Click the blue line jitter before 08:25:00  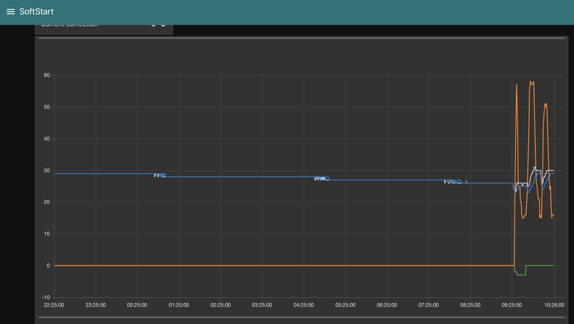pos(455,182)
